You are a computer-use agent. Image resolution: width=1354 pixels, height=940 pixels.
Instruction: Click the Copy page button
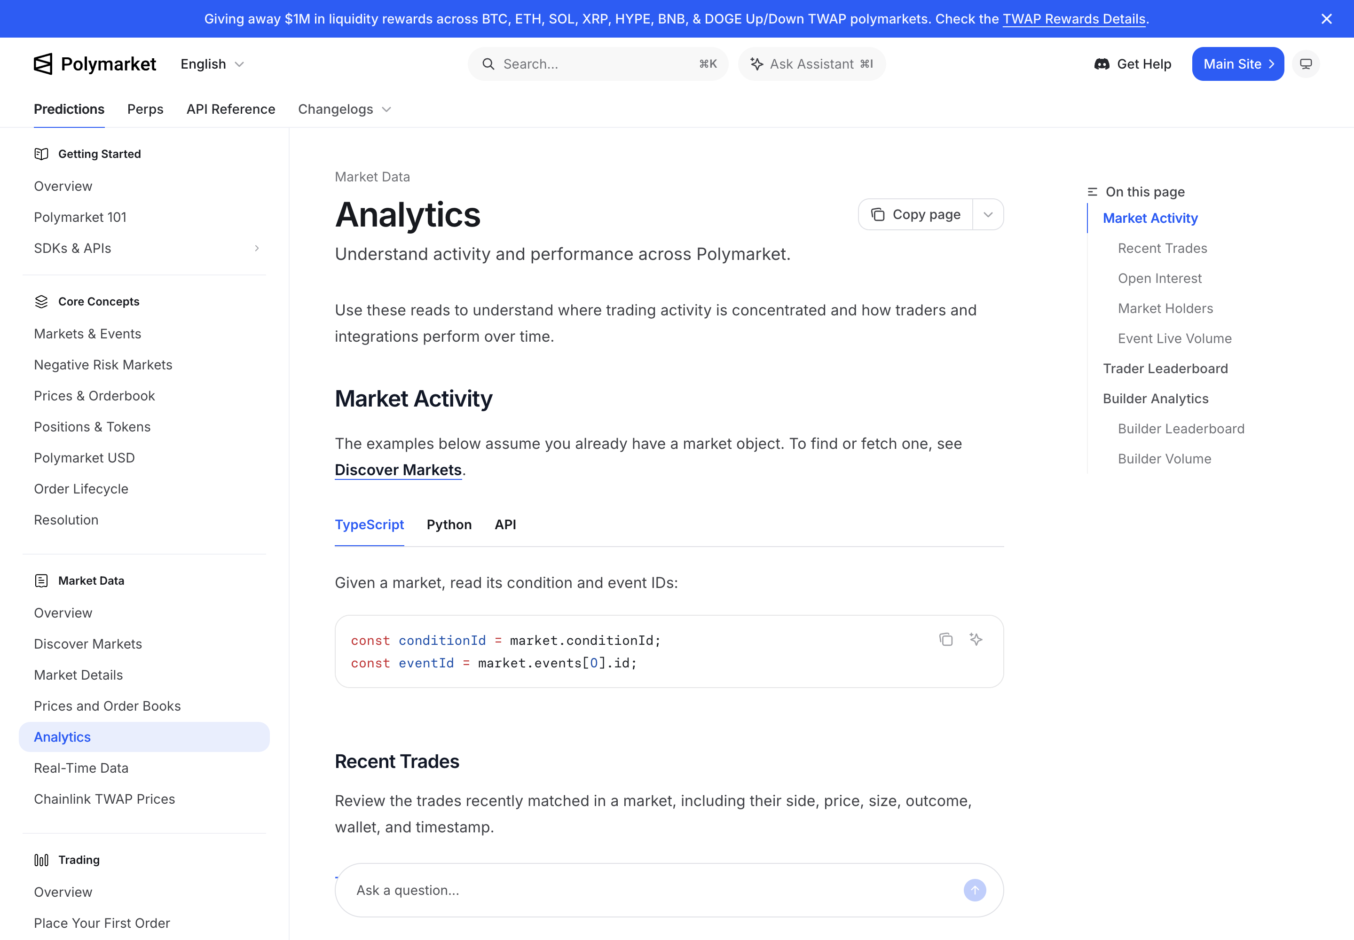tap(916, 214)
